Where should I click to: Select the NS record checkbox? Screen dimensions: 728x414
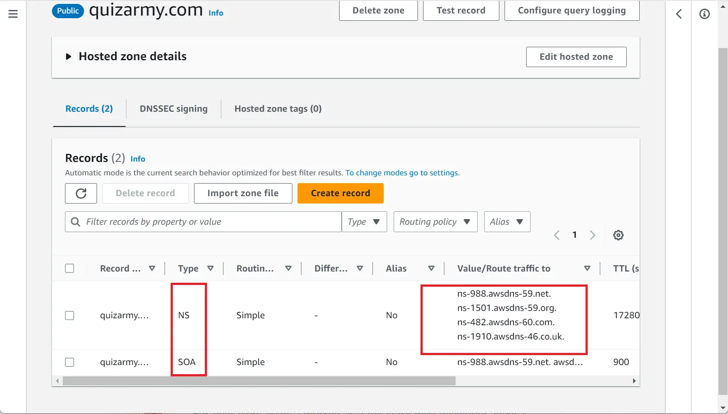70,315
